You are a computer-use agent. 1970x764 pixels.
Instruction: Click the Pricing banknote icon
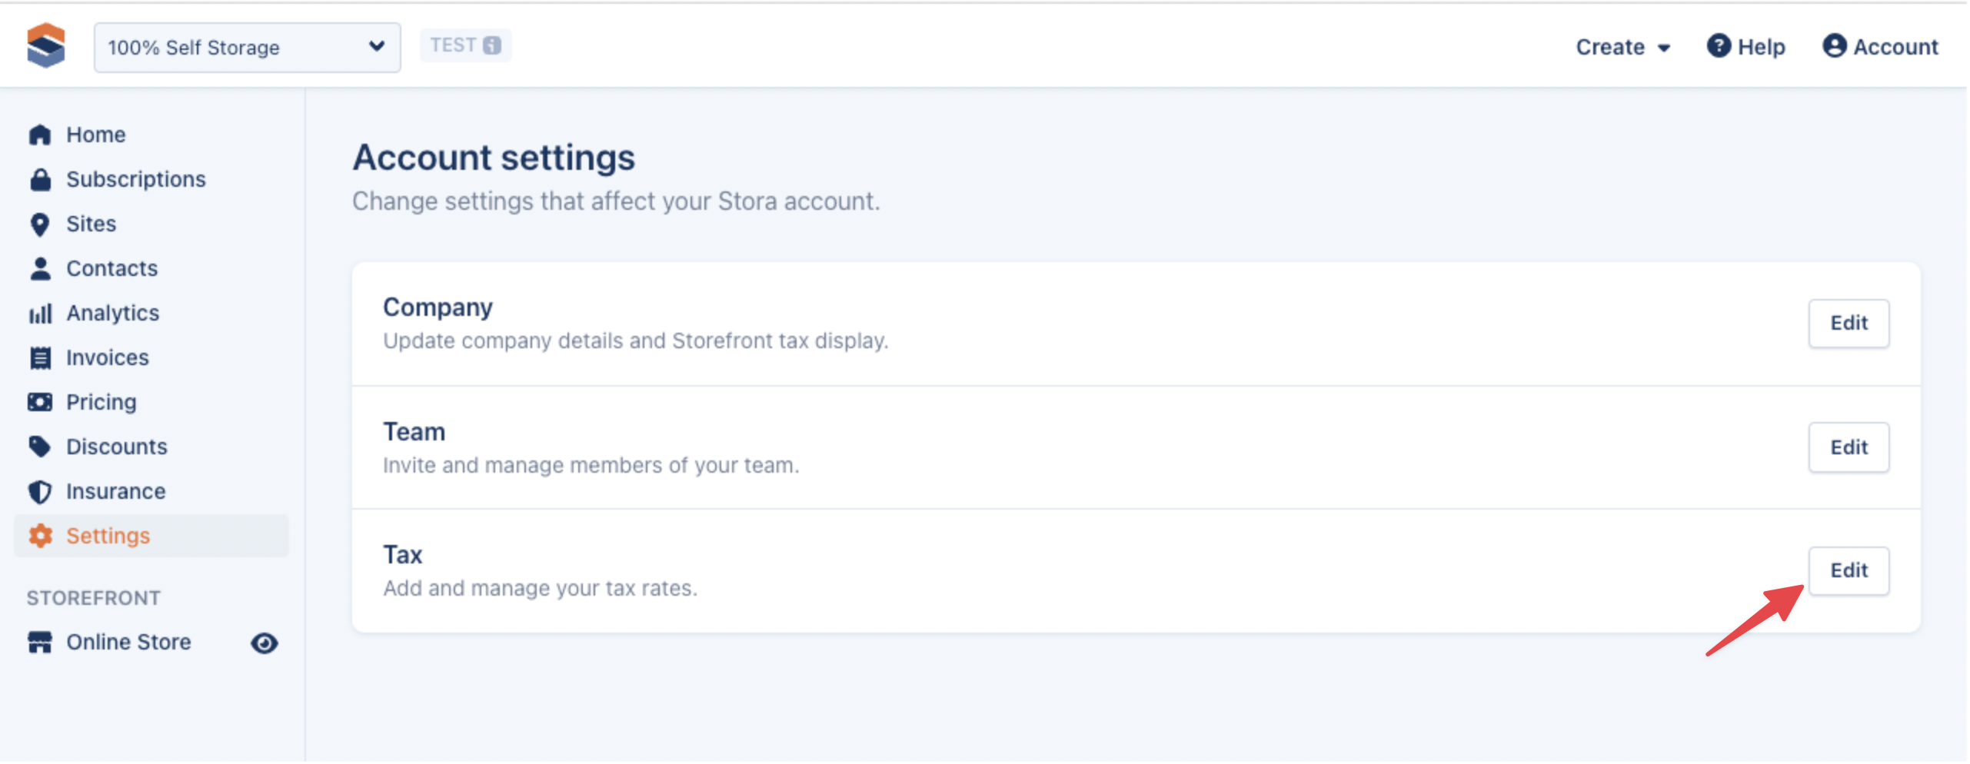[40, 403]
